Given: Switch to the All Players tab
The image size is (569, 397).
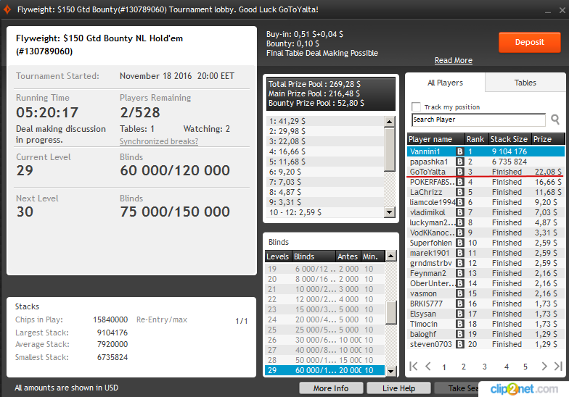Looking at the screenshot, I should (x=445, y=83).
